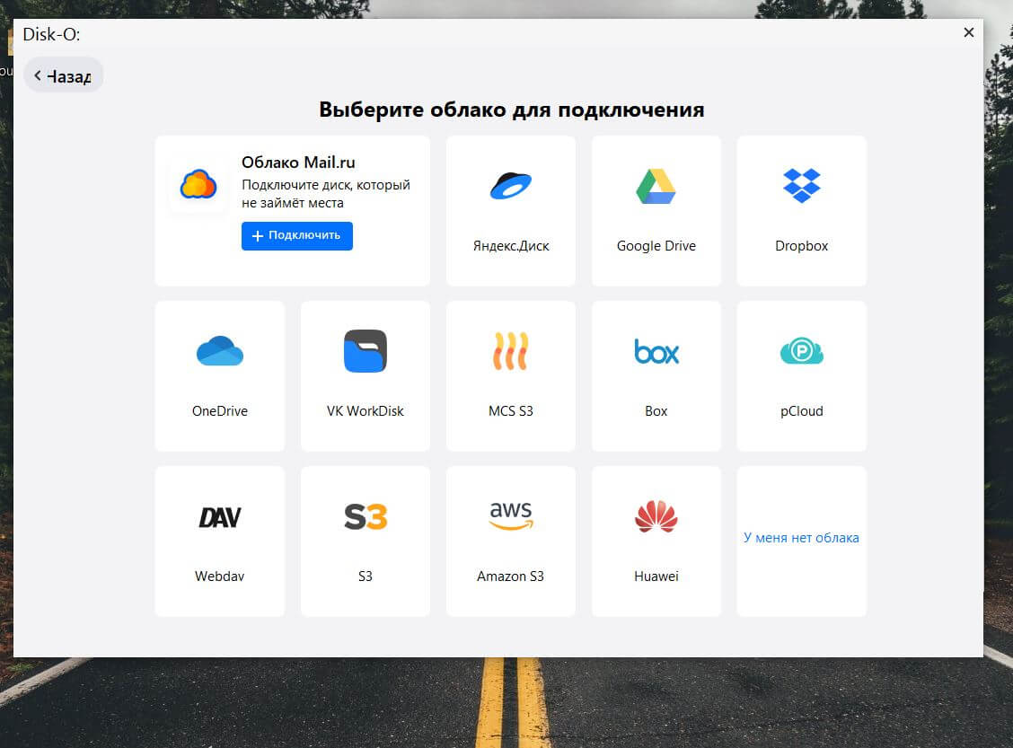Click the Box label under the logo
Image resolution: width=1013 pixels, height=748 pixels.
point(656,411)
